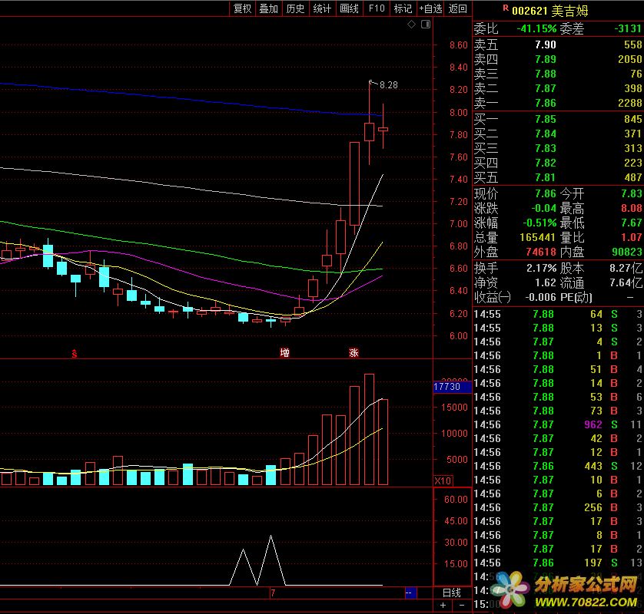Click the X10 volume scale label

click(x=443, y=480)
